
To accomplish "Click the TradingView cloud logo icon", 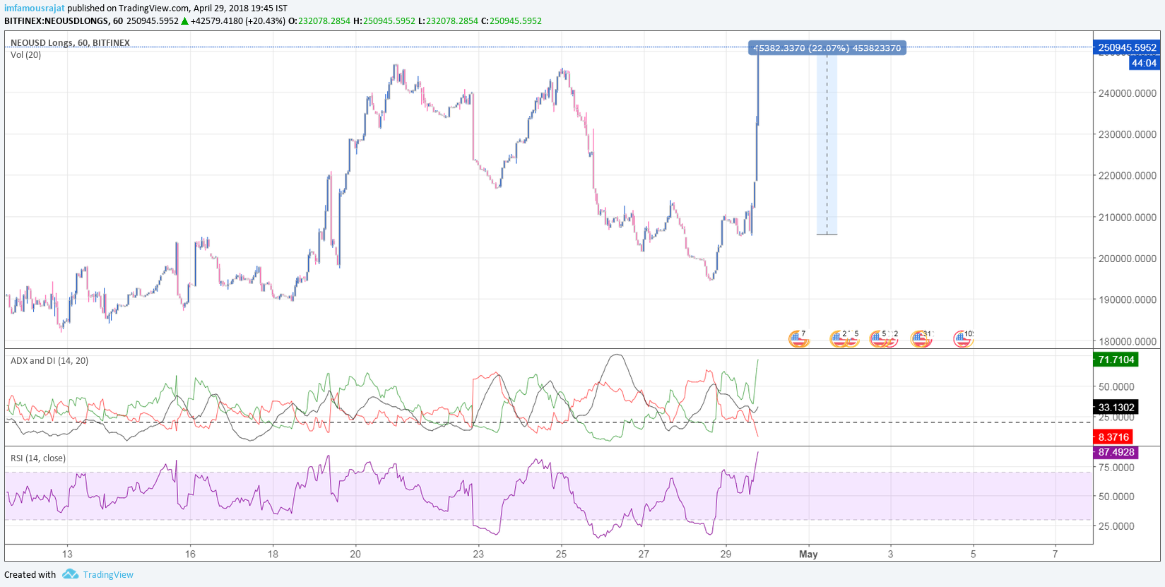I will pyautogui.click(x=70, y=574).
